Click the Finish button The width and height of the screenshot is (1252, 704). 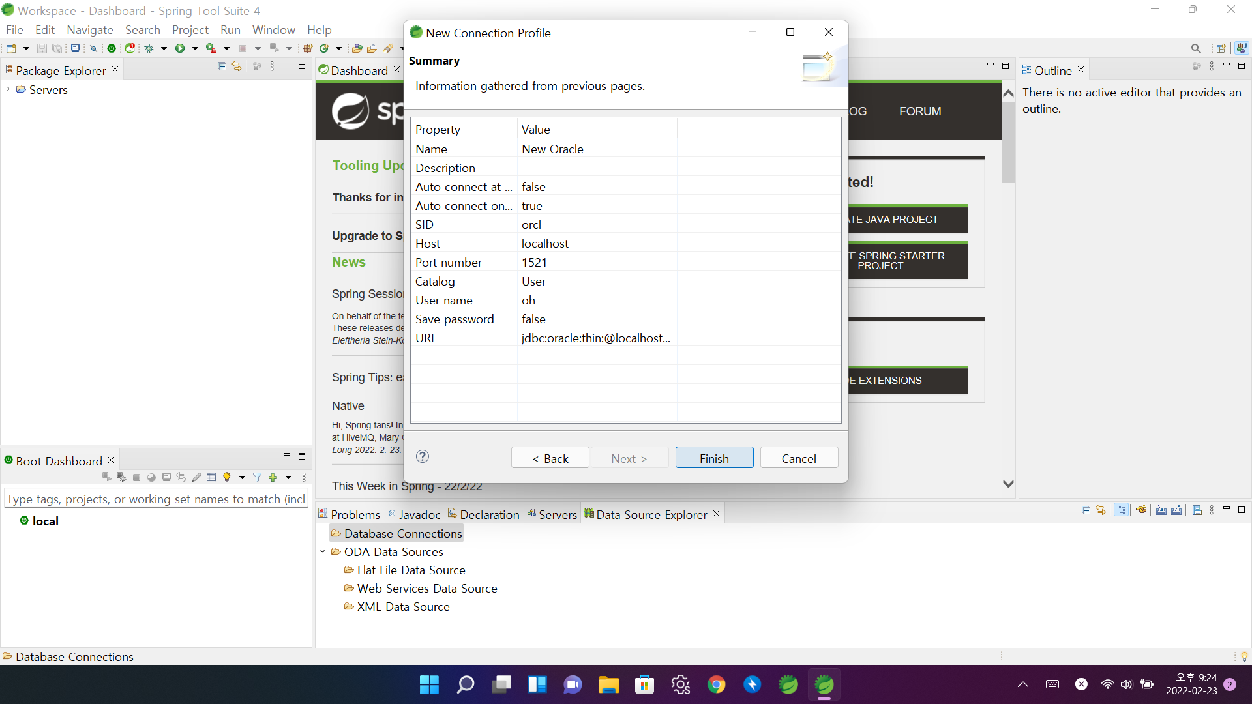(714, 458)
